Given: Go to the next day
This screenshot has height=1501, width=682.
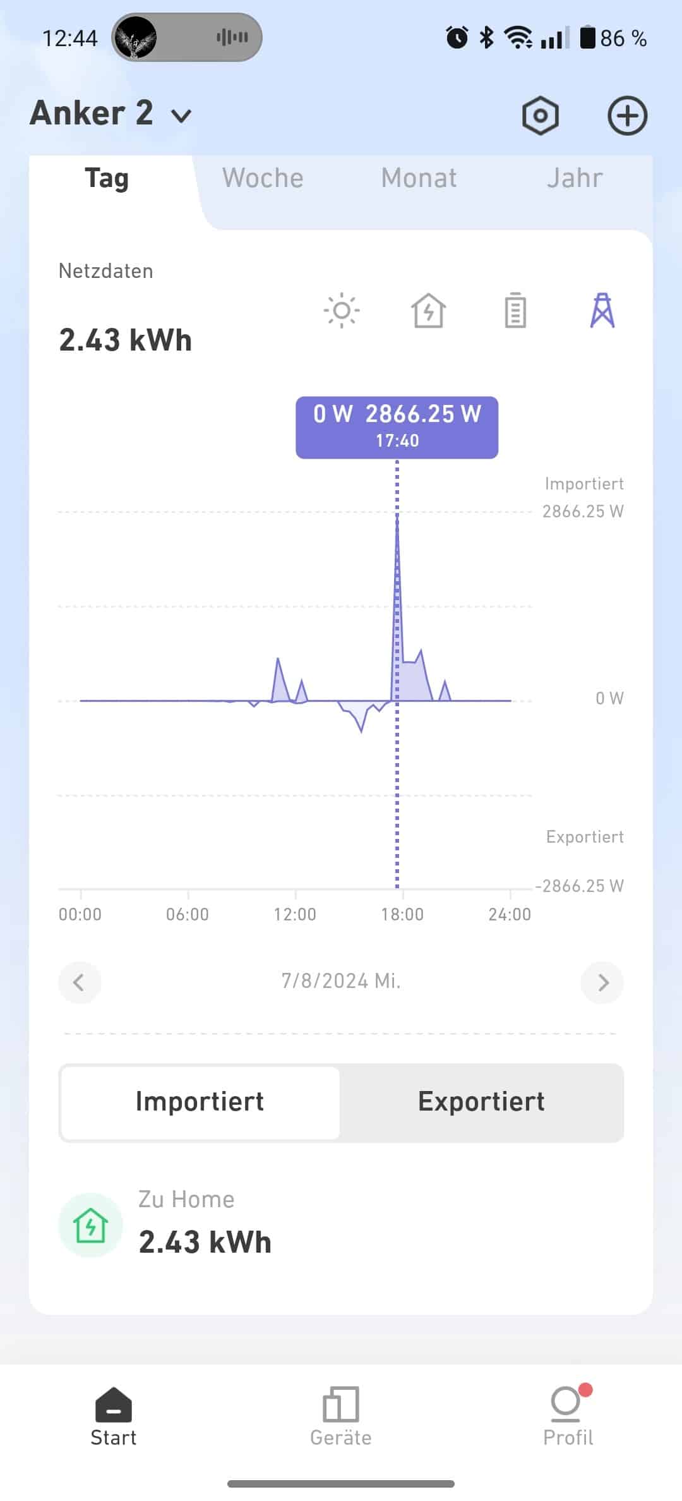Looking at the screenshot, I should [602, 982].
